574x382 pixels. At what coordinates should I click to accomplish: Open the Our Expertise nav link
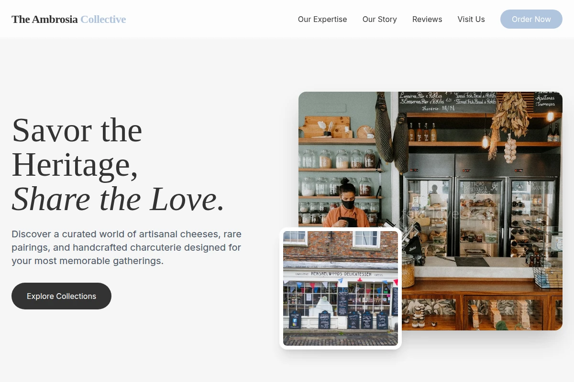pyautogui.click(x=322, y=19)
